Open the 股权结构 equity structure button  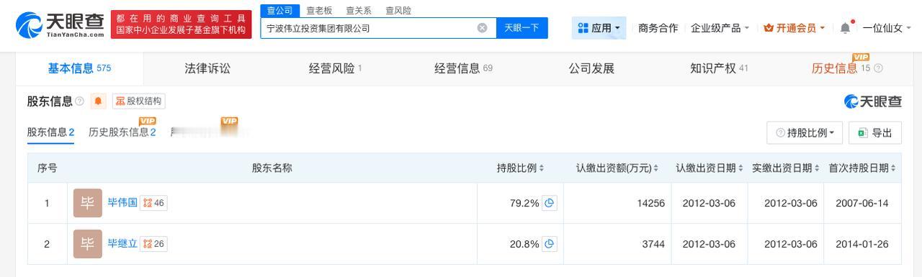coord(138,101)
